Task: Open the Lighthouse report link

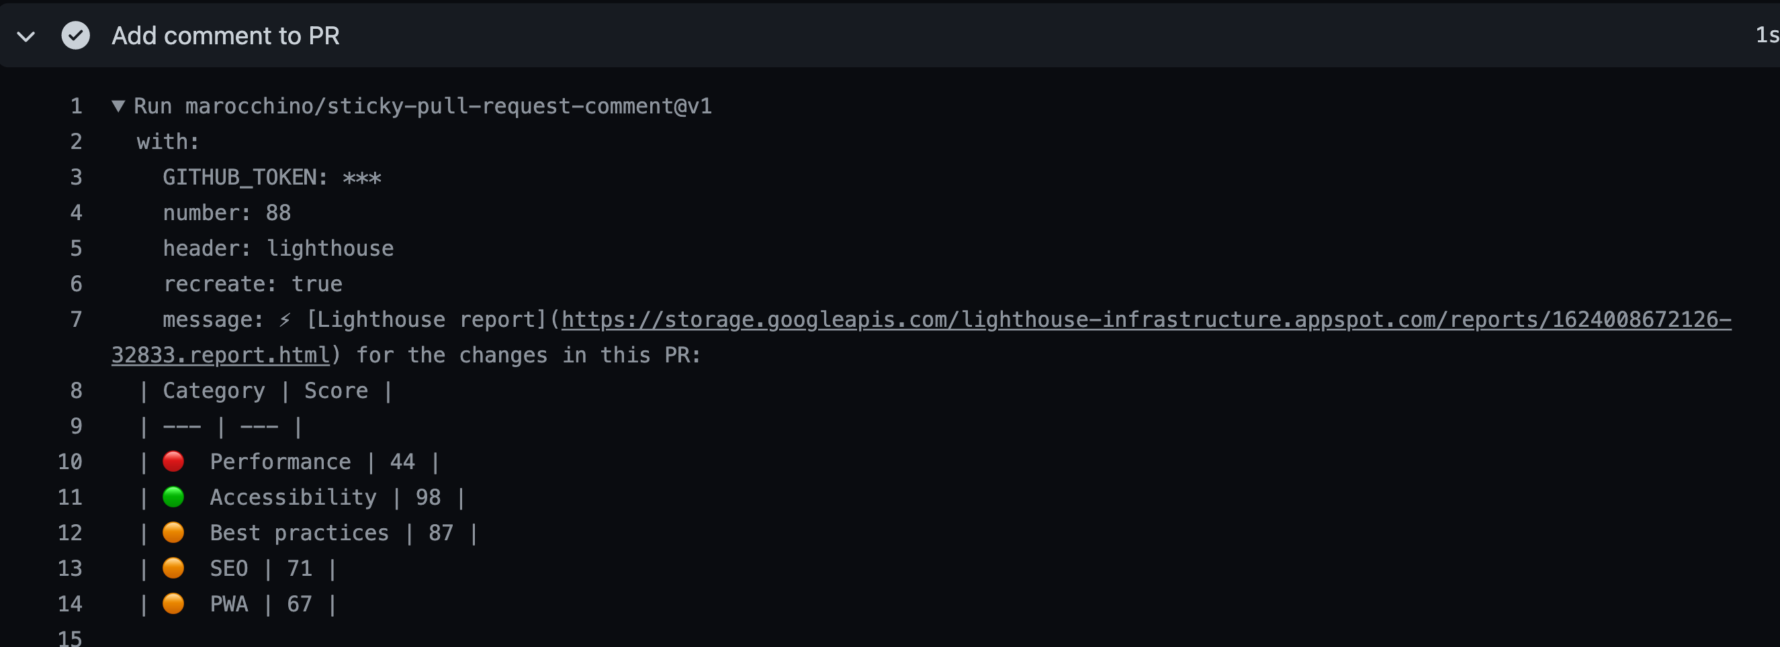Action: (x=1106, y=319)
